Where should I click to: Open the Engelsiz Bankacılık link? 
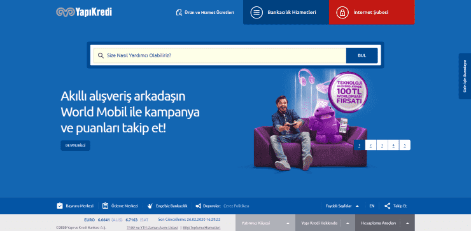[x=171, y=206]
